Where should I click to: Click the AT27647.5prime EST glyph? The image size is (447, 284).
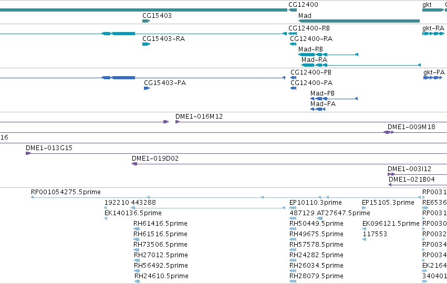[319, 218]
